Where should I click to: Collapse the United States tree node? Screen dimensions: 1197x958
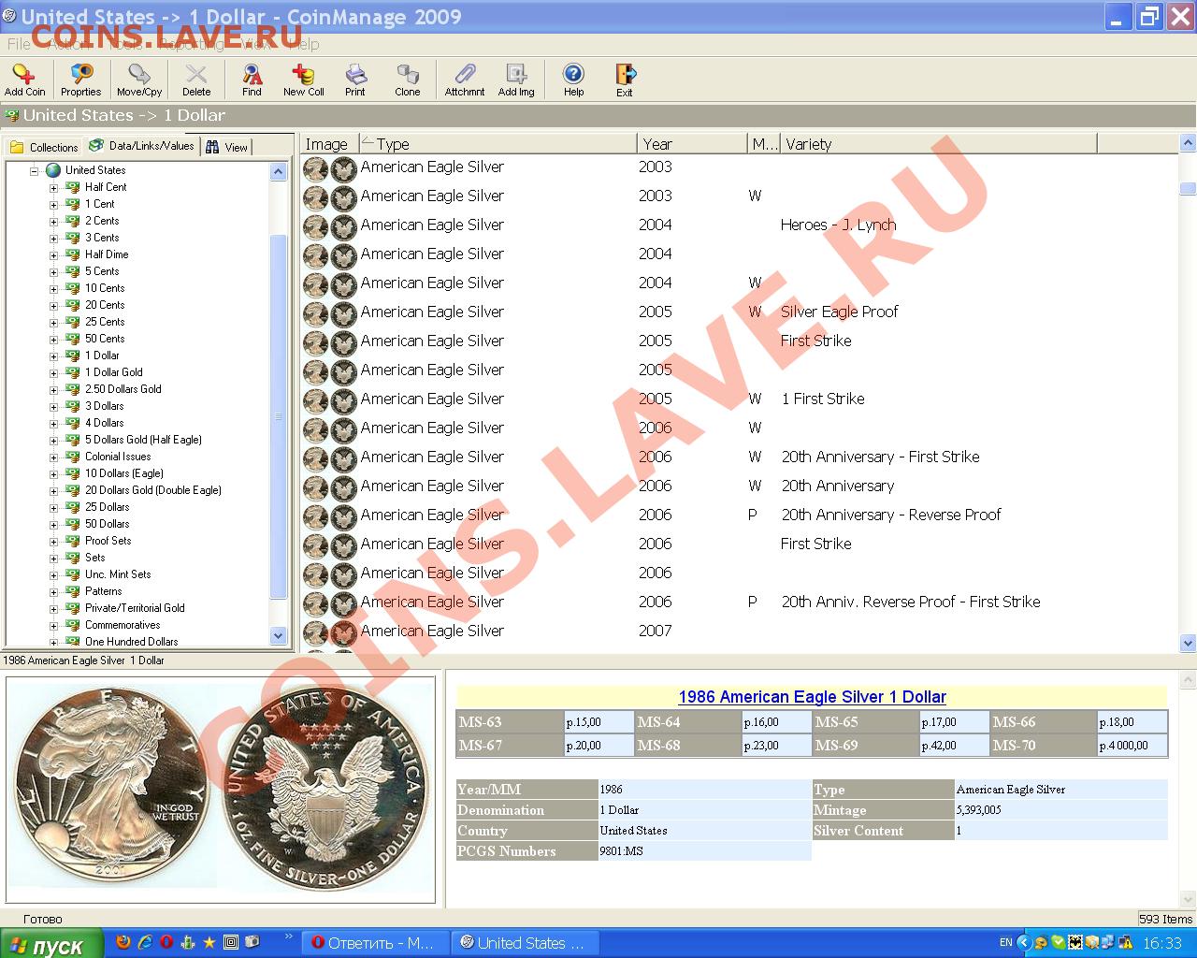coord(34,170)
